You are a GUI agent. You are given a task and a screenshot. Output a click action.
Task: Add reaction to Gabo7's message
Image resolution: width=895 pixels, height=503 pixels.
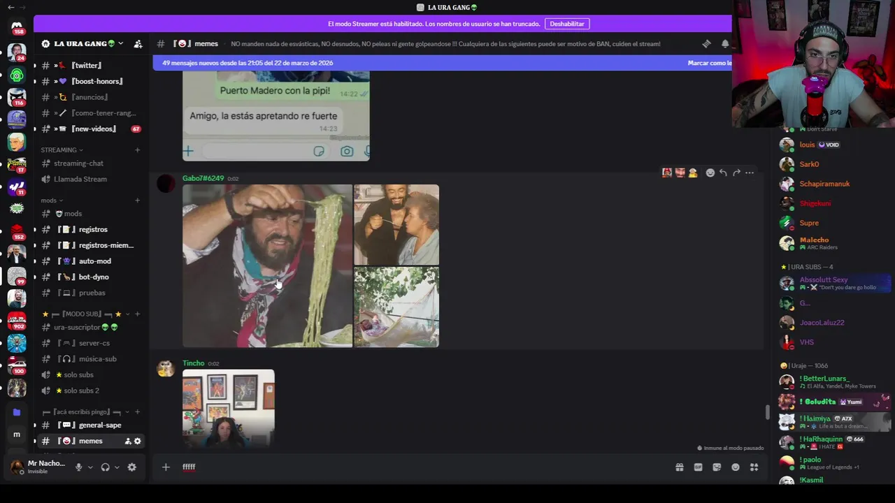[710, 173]
